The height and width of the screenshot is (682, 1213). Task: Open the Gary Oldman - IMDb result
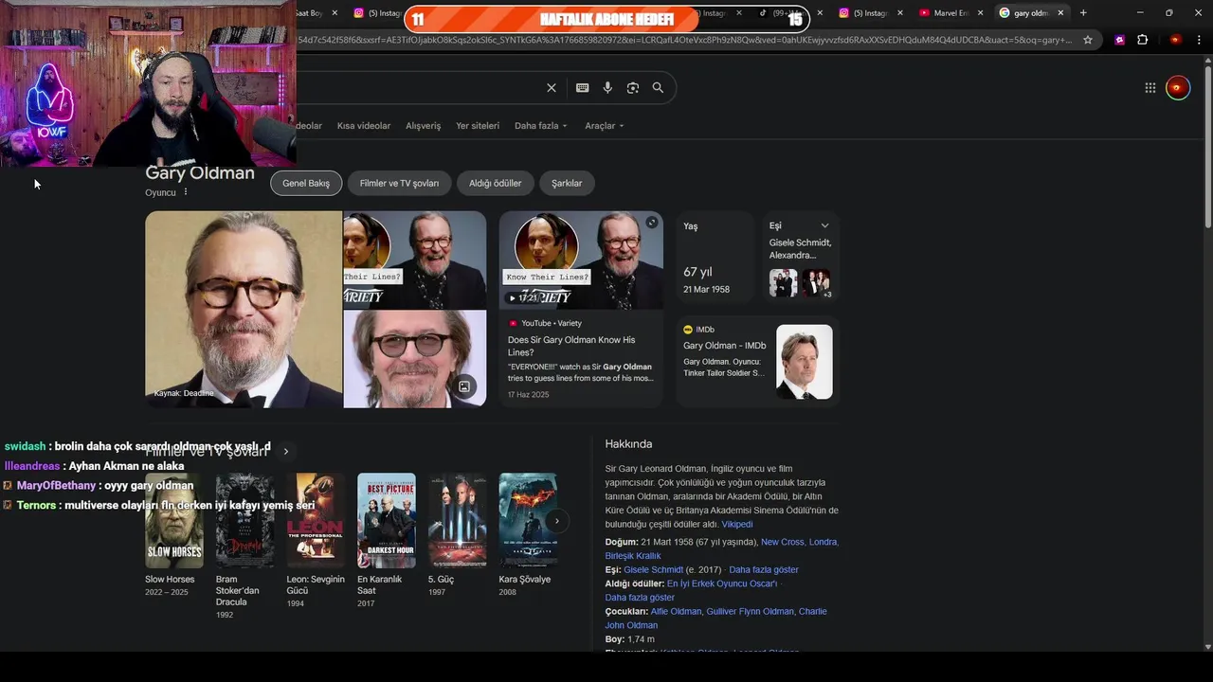(x=725, y=346)
